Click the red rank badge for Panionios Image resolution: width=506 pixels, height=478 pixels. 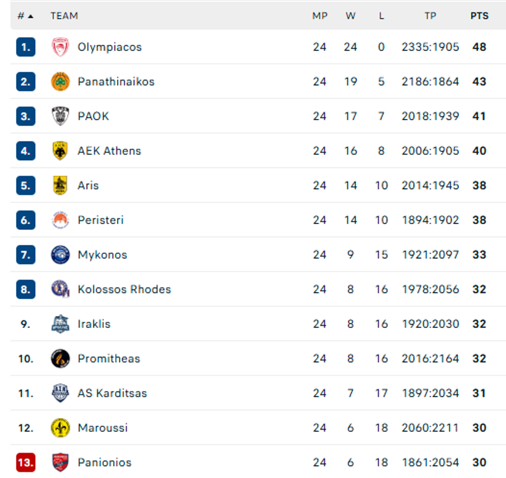25,462
